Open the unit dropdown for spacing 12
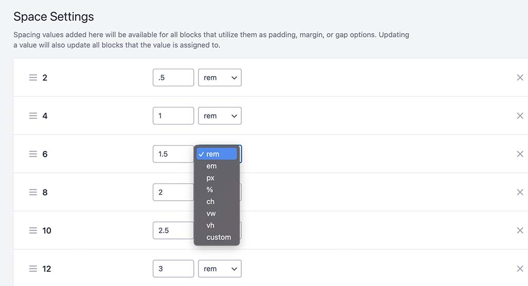This screenshot has width=528, height=286. 220,269
